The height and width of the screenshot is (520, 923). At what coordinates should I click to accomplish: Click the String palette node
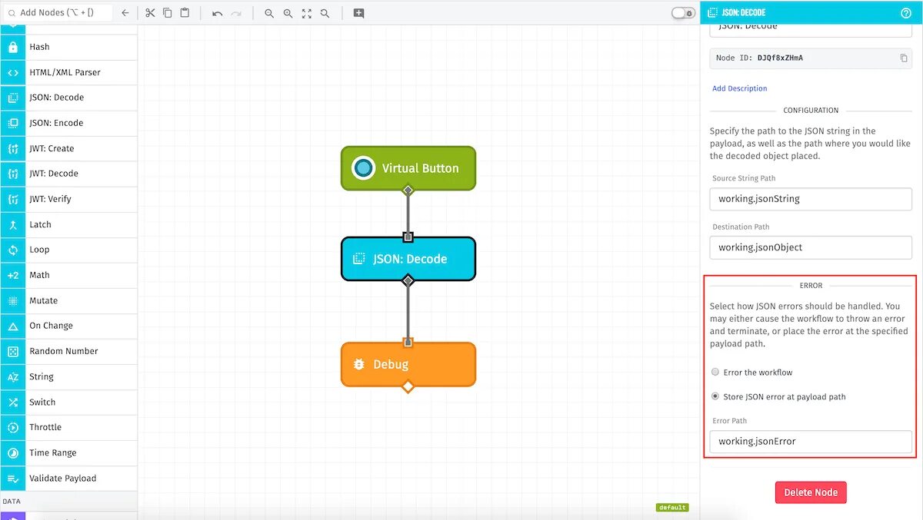(68, 376)
